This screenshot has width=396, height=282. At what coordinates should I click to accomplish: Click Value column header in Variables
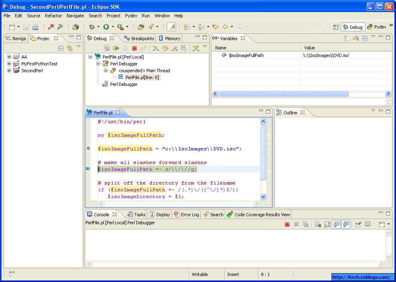coord(346,48)
